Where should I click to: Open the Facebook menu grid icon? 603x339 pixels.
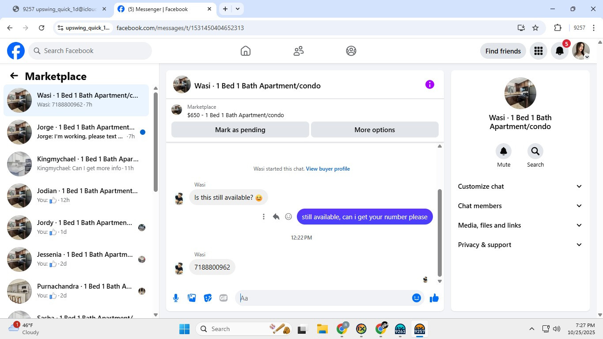click(538, 51)
